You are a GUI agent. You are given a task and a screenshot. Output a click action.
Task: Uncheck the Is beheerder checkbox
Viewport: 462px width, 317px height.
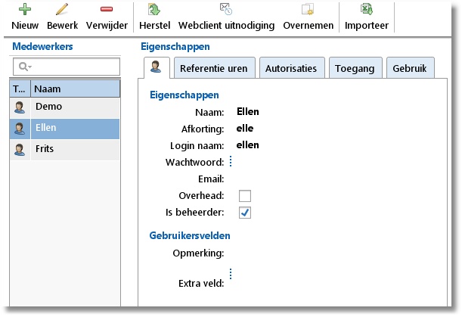[x=245, y=213]
